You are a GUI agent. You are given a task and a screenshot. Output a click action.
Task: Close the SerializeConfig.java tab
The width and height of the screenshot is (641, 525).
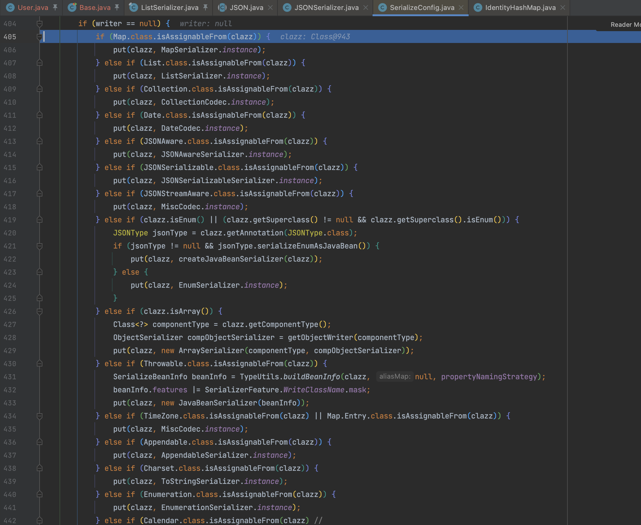pyautogui.click(x=461, y=7)
